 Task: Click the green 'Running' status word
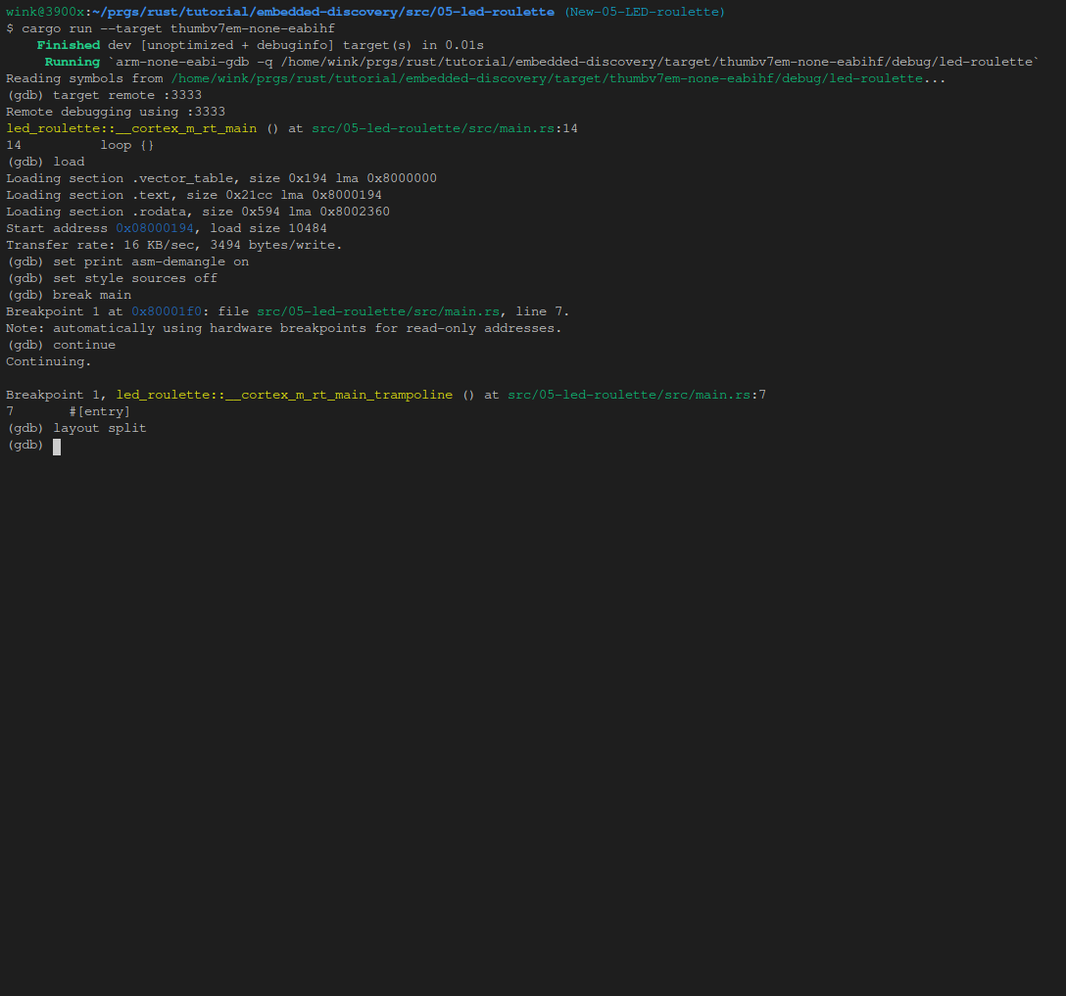click(73, 62)
